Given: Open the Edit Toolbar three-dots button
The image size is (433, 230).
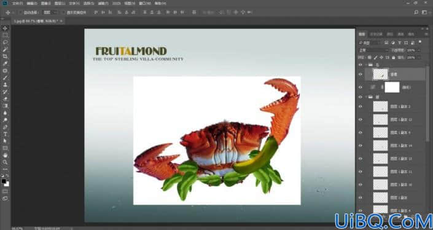Looking at the screenshot, I should (x=5, y=169).
